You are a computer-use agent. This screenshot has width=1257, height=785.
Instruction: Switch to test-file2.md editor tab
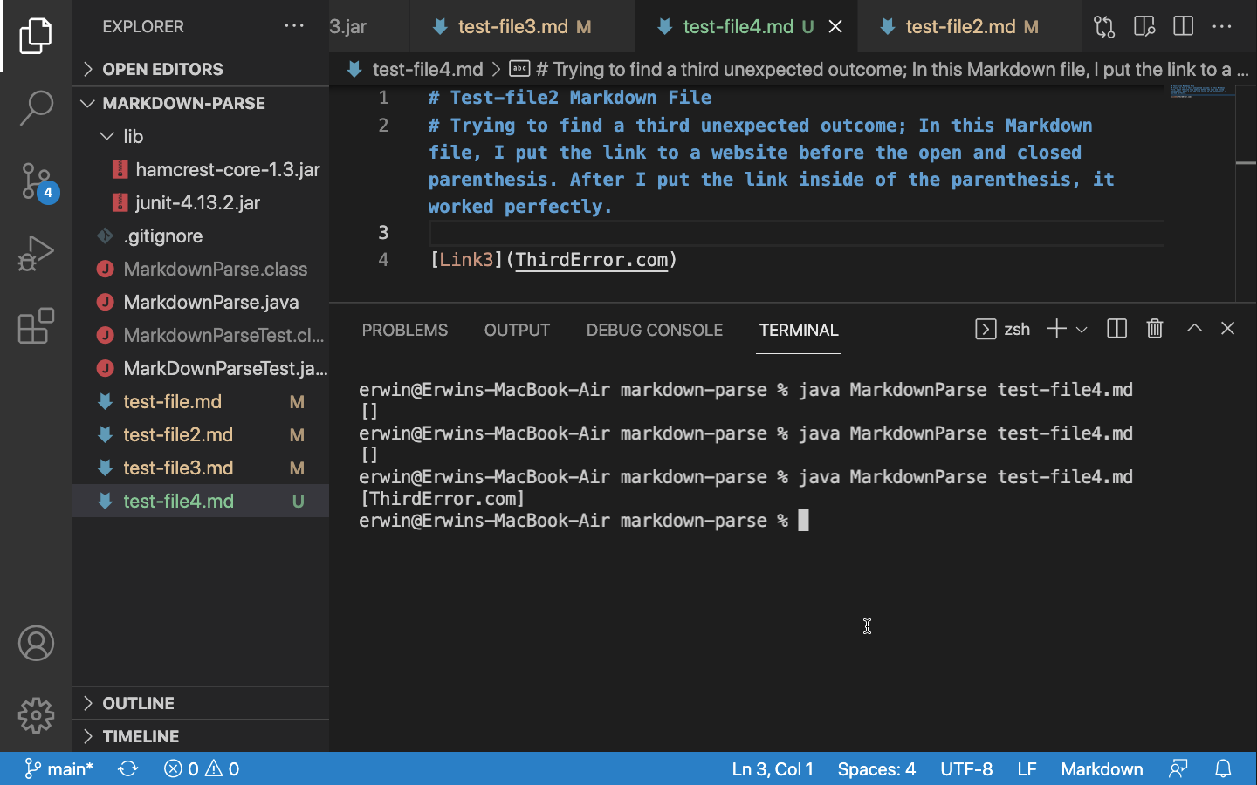pos(969,26)
